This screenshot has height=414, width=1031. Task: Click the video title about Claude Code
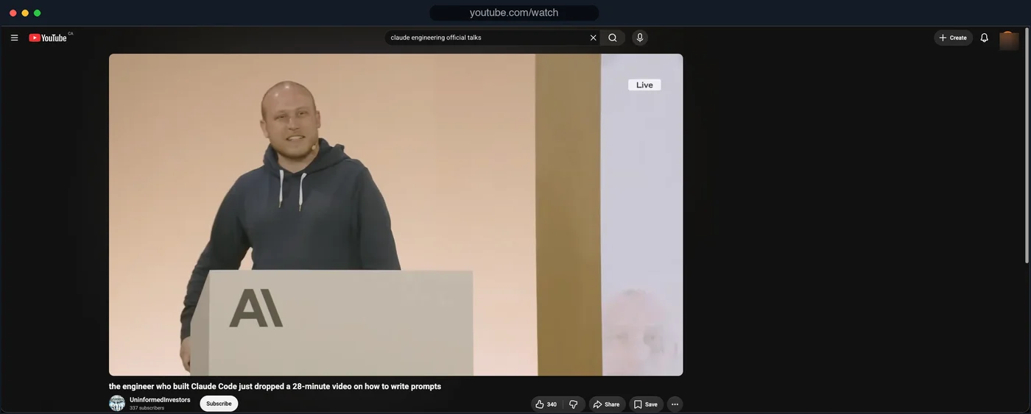275,386
